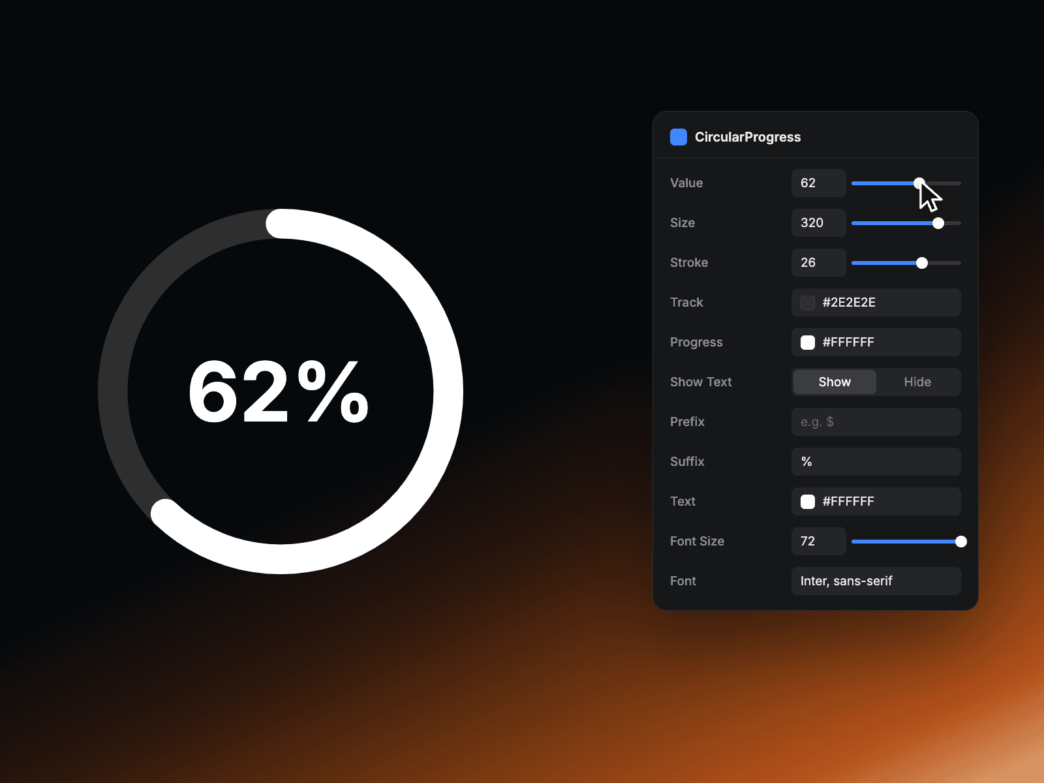
Task: Click the Track hex value #2E2E2E
Action: tap(849, 303)
